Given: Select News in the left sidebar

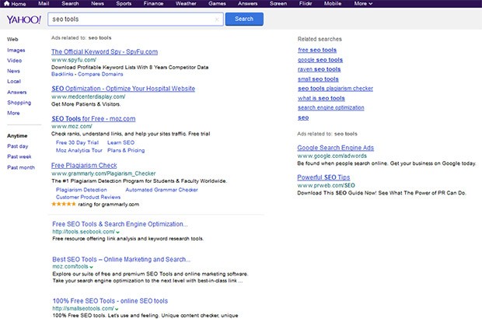Looking at the screenshot, I should [x=13, y=71].
